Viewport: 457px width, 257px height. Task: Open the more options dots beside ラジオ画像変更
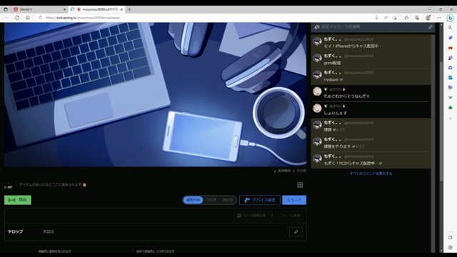272,216
